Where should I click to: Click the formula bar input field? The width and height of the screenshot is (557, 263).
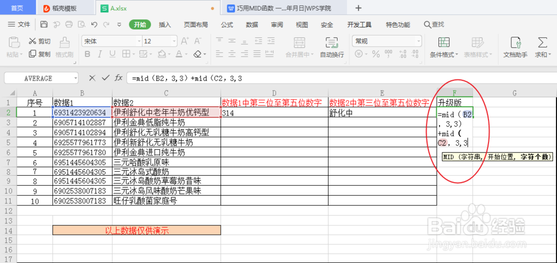click(341, 78)
